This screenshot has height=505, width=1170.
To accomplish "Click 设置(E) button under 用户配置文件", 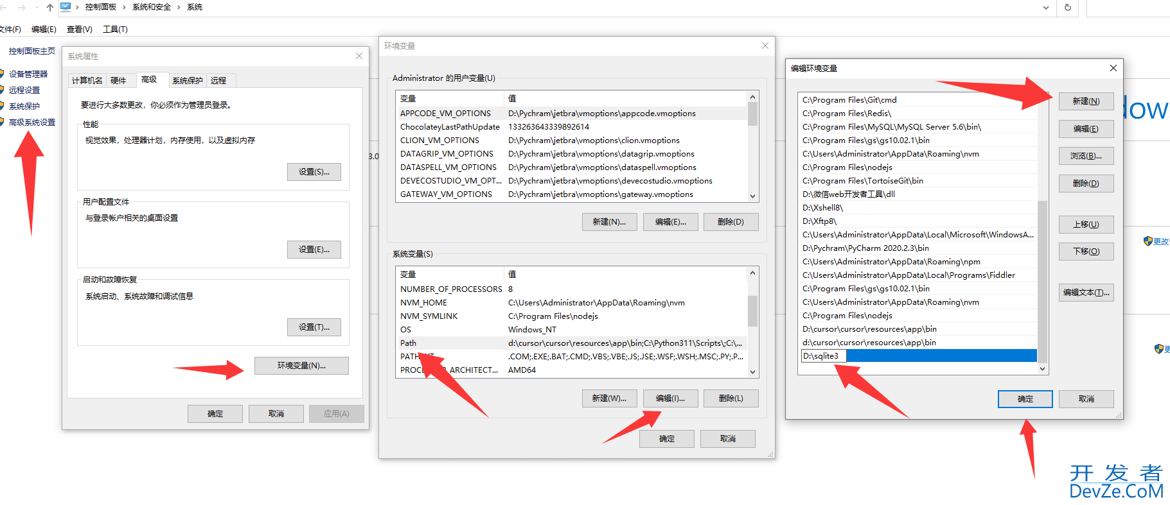I will 314,250.
